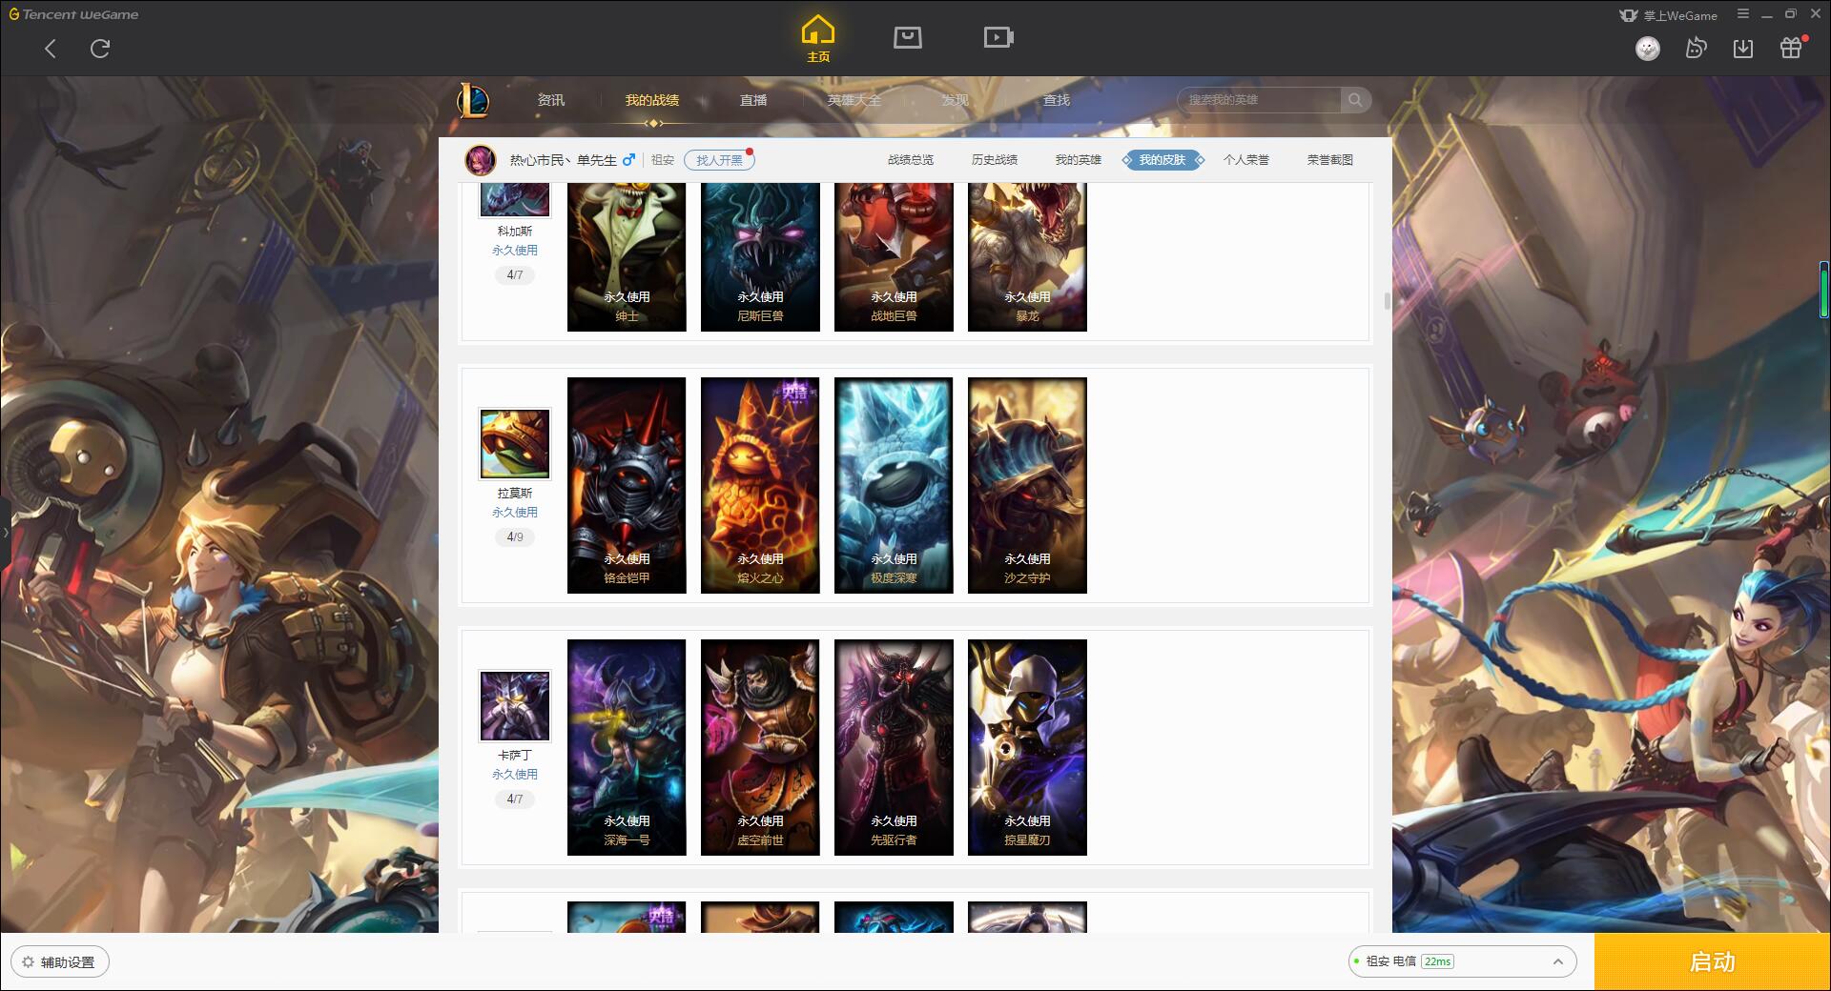Select the 我的皮肤 sub-tab
Screen dimensions: 1831x991
(x=1162, y=160)
